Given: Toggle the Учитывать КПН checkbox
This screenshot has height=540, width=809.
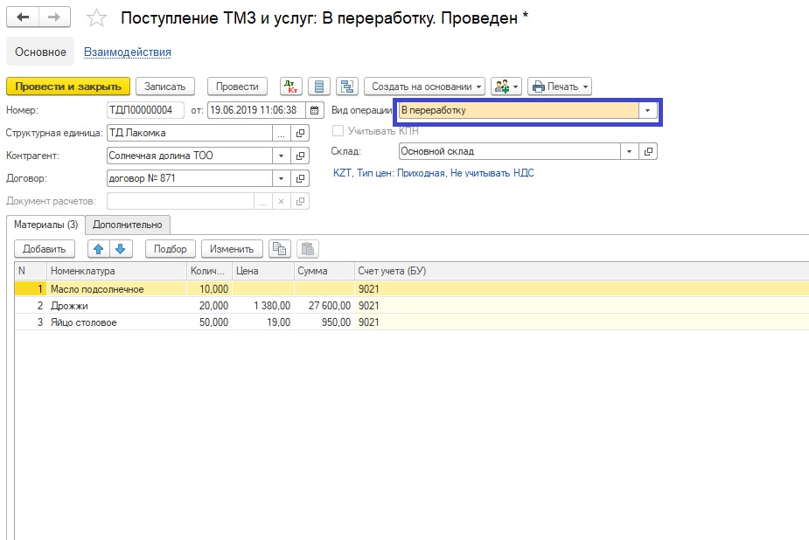Looking at the screenshot, I should click(x=338, y=131).
